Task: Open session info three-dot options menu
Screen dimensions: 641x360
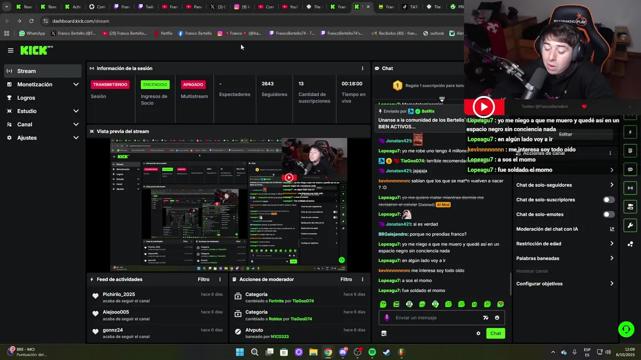Action: point(363,68)
